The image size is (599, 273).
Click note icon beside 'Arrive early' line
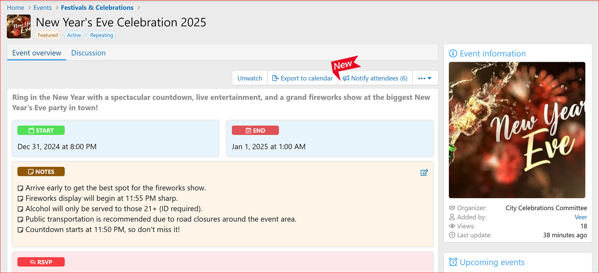point(21,188)
